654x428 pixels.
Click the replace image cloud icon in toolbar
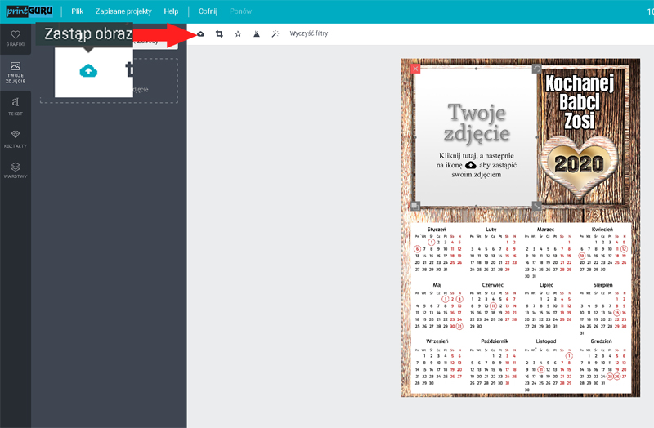coord(200,34)
